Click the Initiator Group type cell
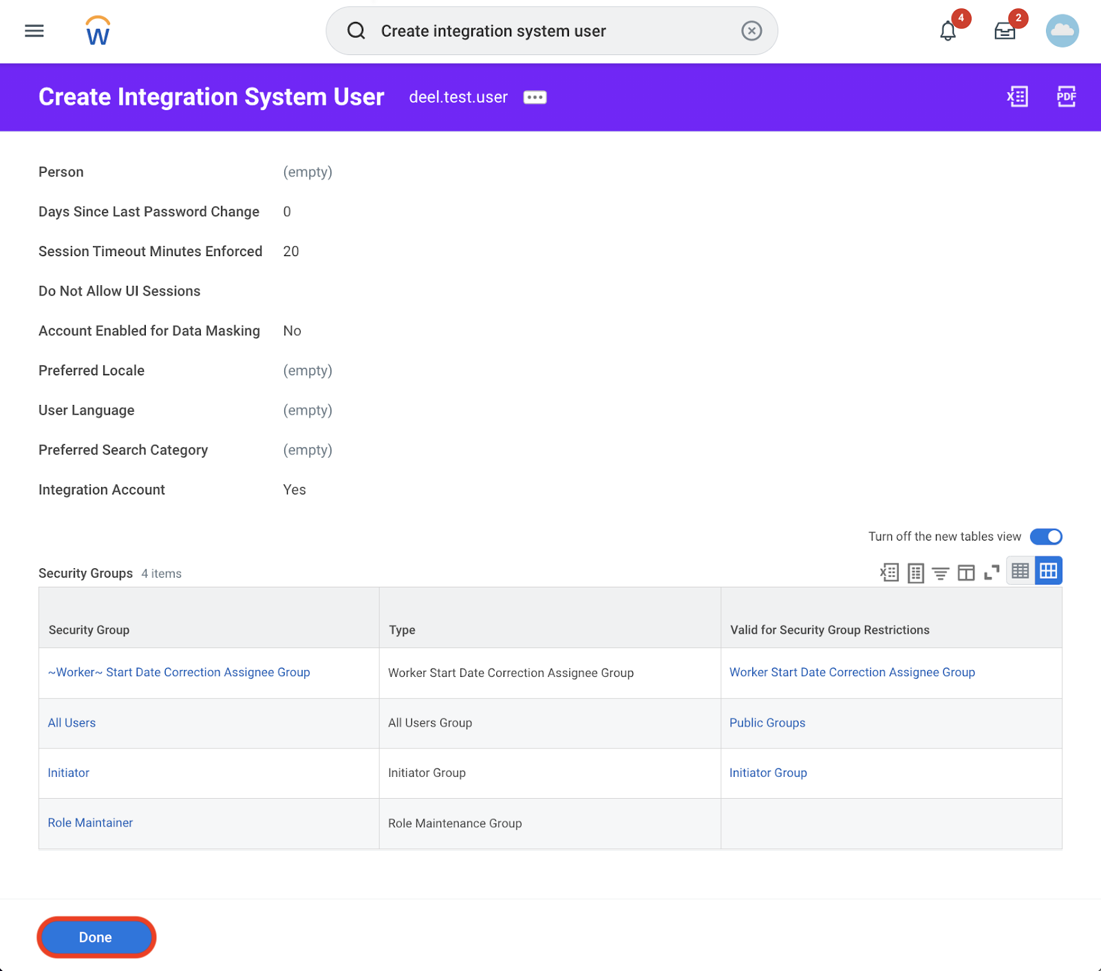 coord(550,773)
